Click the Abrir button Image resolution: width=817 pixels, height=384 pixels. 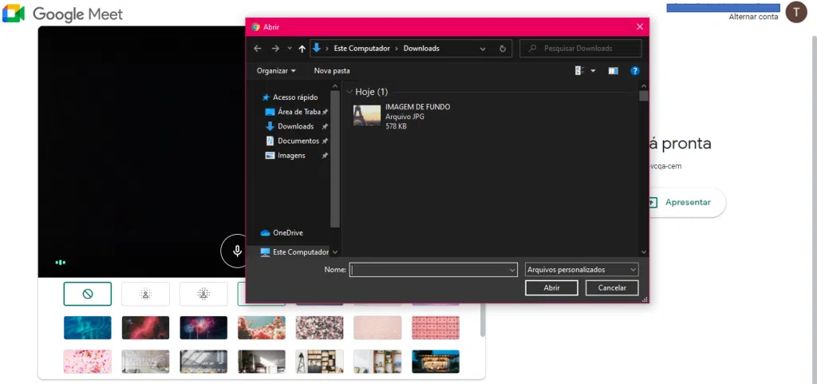pos(551,287)
